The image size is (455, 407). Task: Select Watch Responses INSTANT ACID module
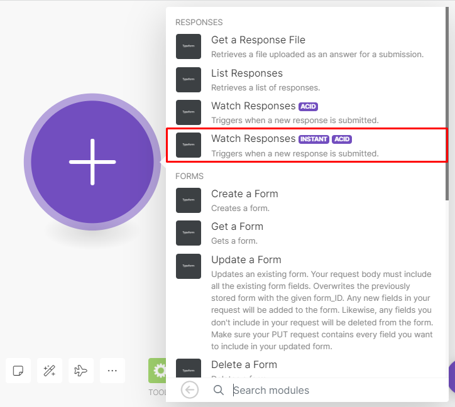[x=307, y=145]
